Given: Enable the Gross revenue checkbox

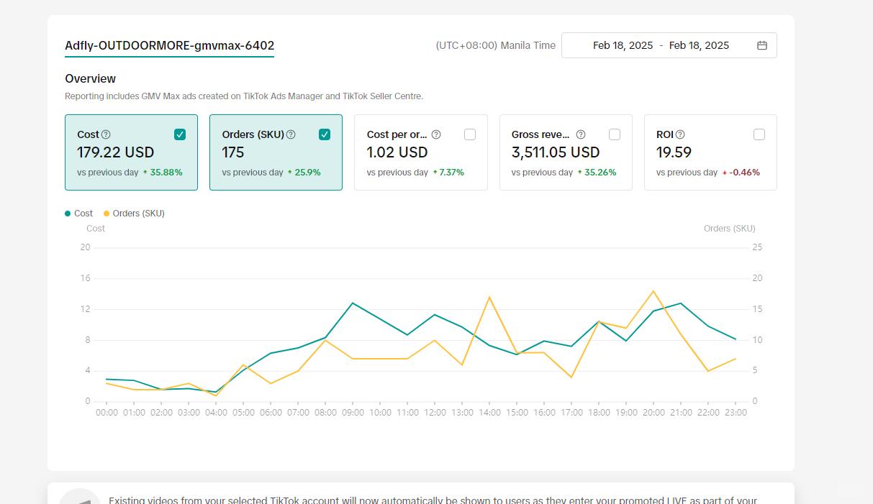Looking at the screenshot, I should [615, 134].
